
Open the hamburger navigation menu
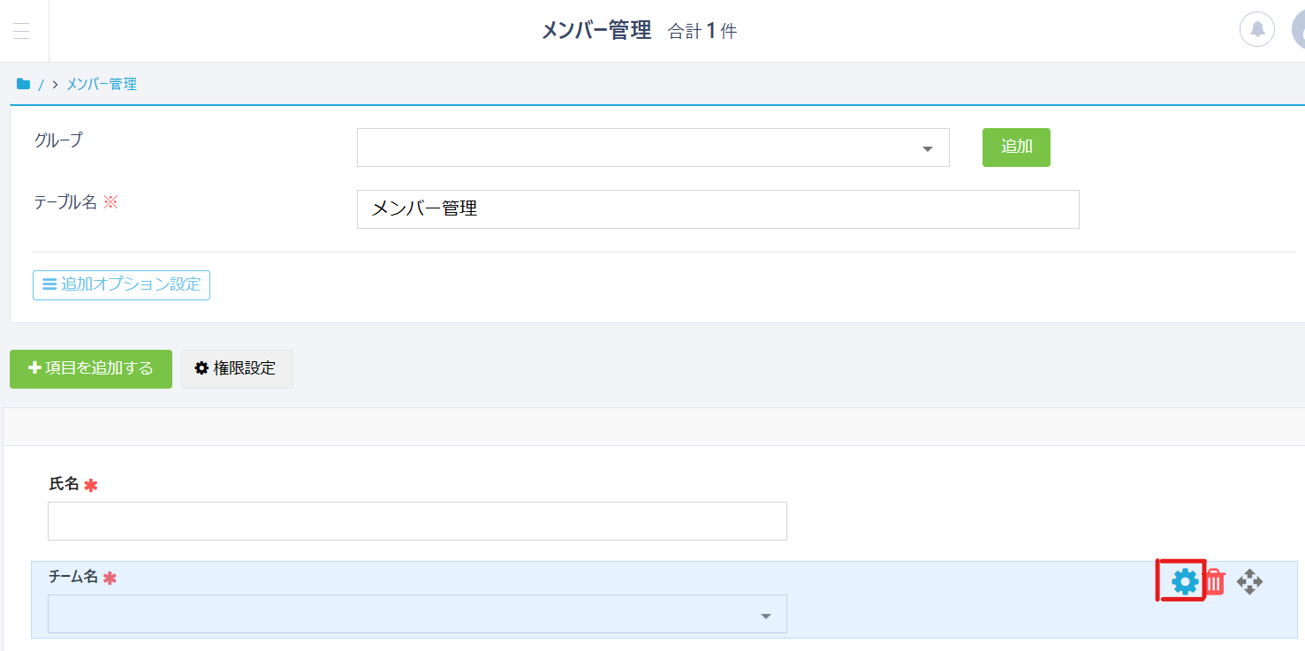click(21, 31)
